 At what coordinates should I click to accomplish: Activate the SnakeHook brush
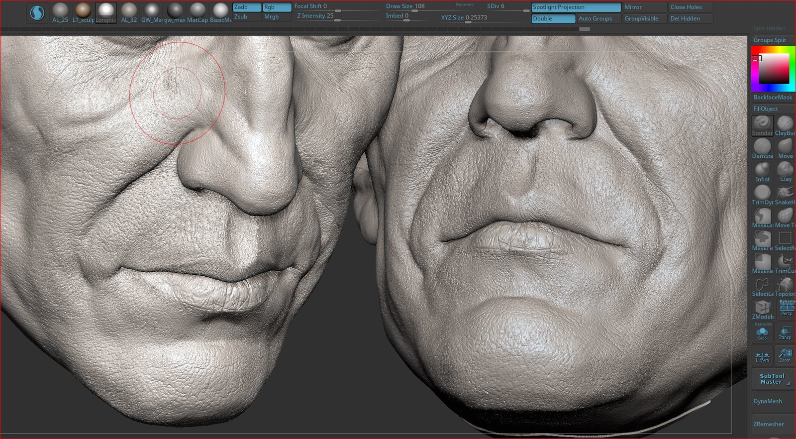coord(785,194)
